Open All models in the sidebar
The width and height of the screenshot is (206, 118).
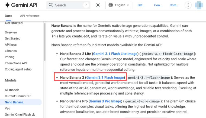click(x=12, y=90)
